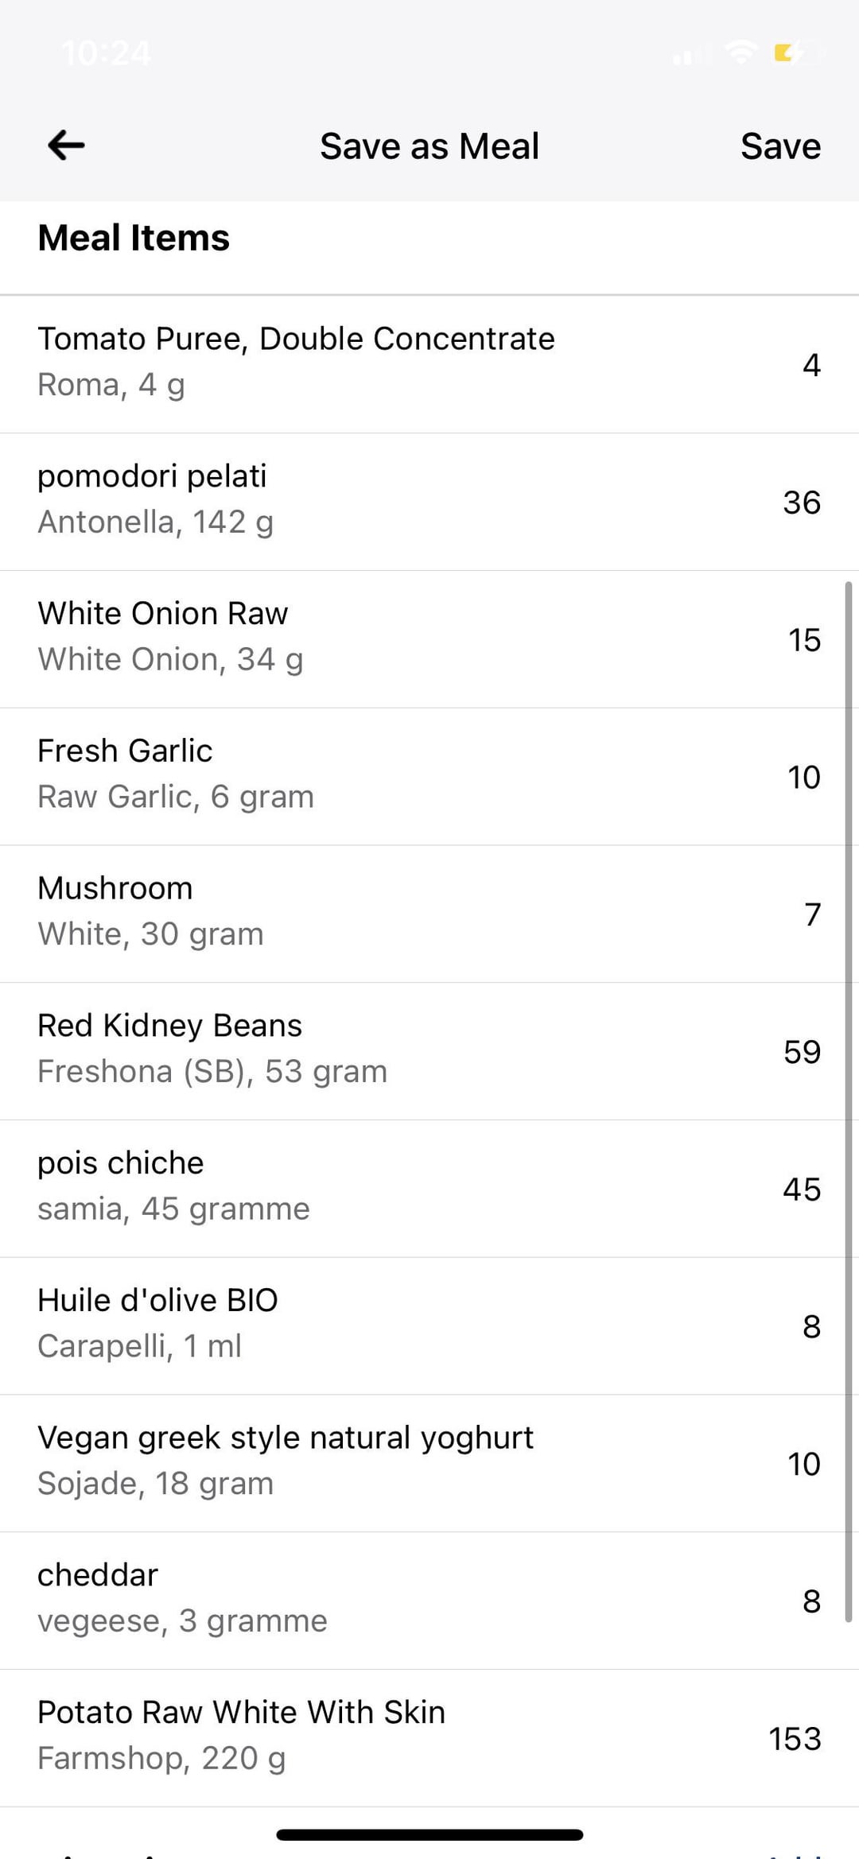Tap the 153 calorie value for potato
The image size is (859, 1859).
coord(795,1739)
